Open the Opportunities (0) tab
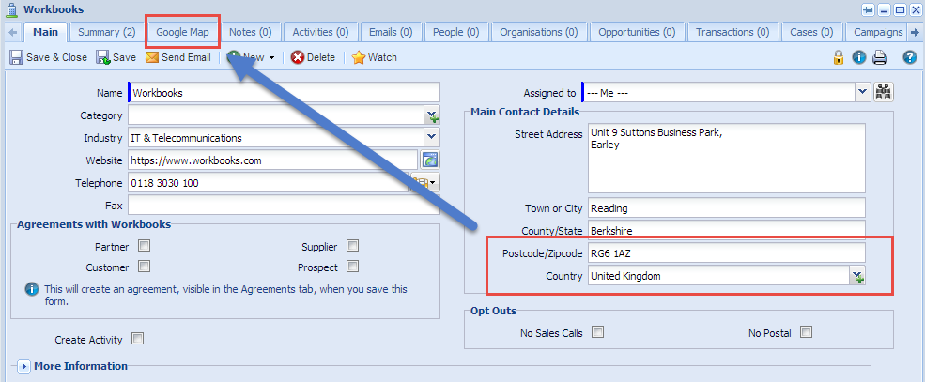Viewport: 925px width, 382px height. (637, 33)
